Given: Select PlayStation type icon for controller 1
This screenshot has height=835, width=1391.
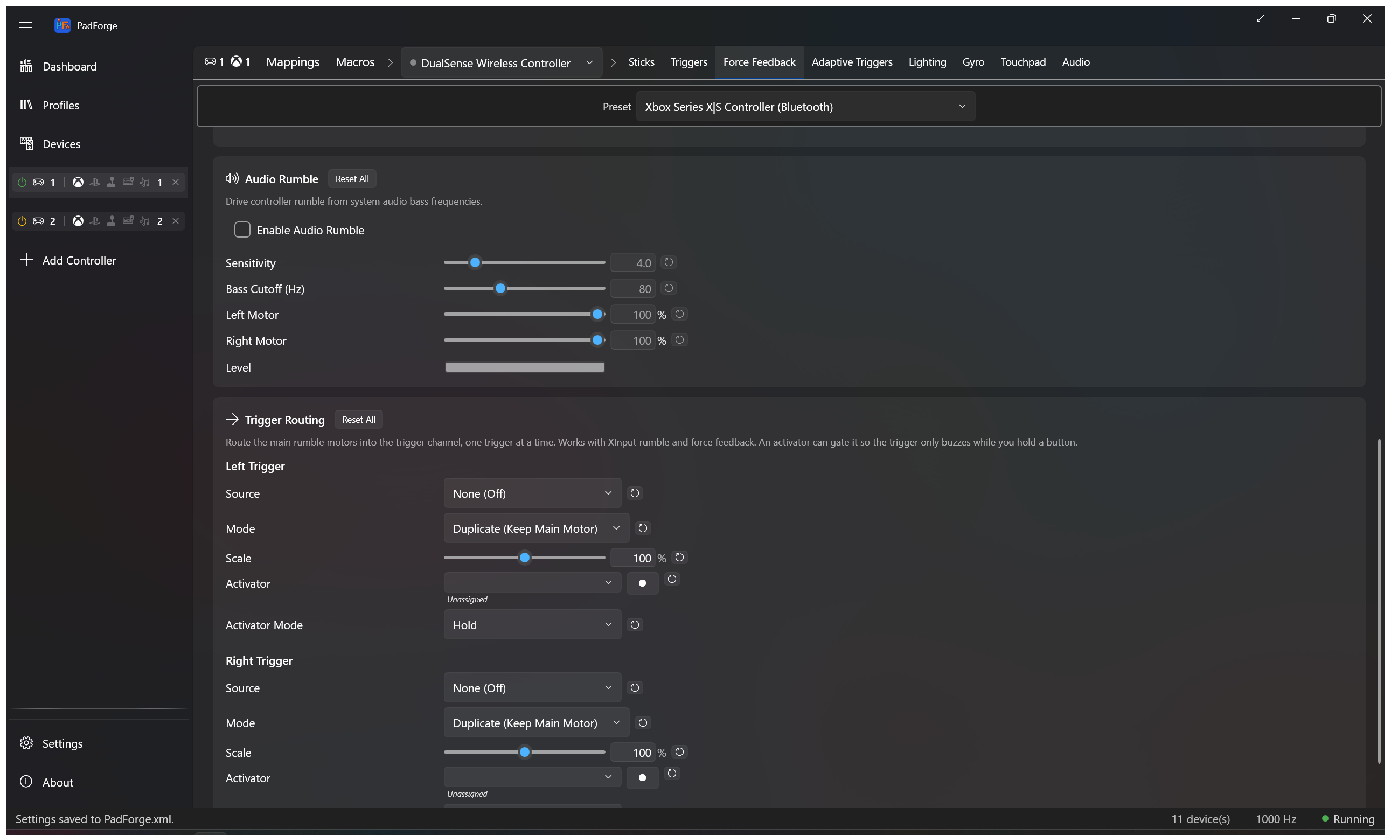Looking at the screenshot, I should coord(94,182).
